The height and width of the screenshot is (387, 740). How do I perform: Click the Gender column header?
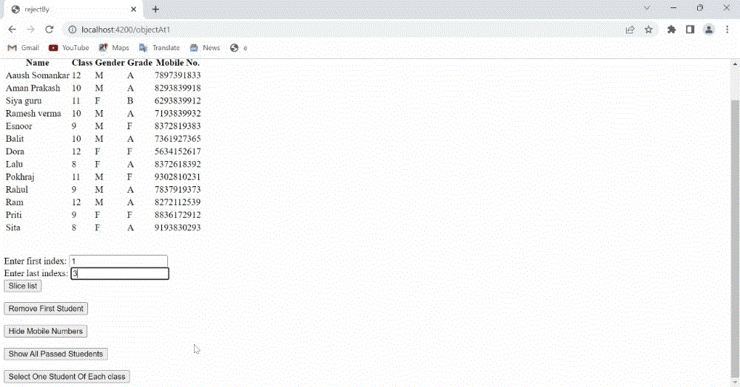110,63
